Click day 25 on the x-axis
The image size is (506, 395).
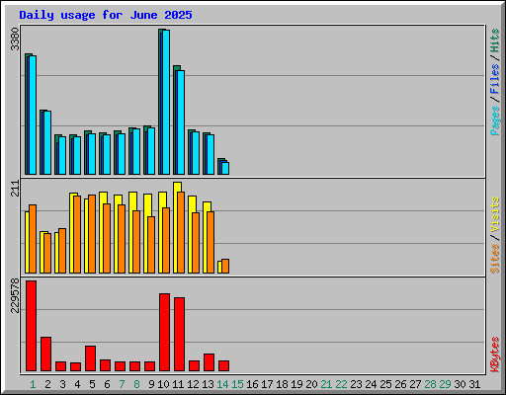(x=385, y=384)
